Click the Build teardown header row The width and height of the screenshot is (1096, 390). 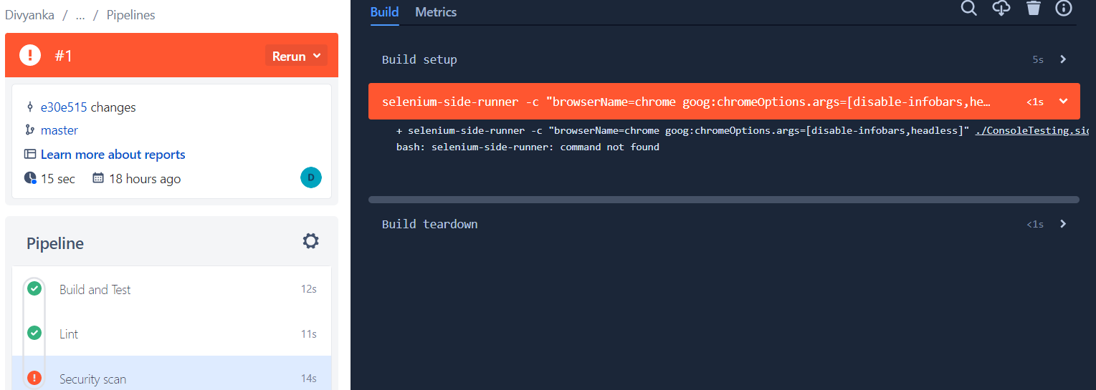[x=724, y=224]
